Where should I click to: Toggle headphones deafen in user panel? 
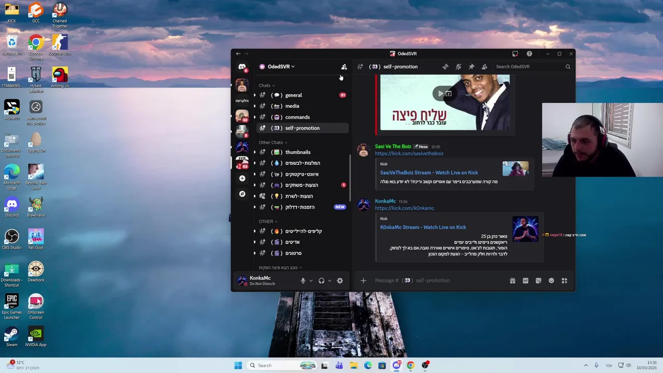(x=321, y=281)
